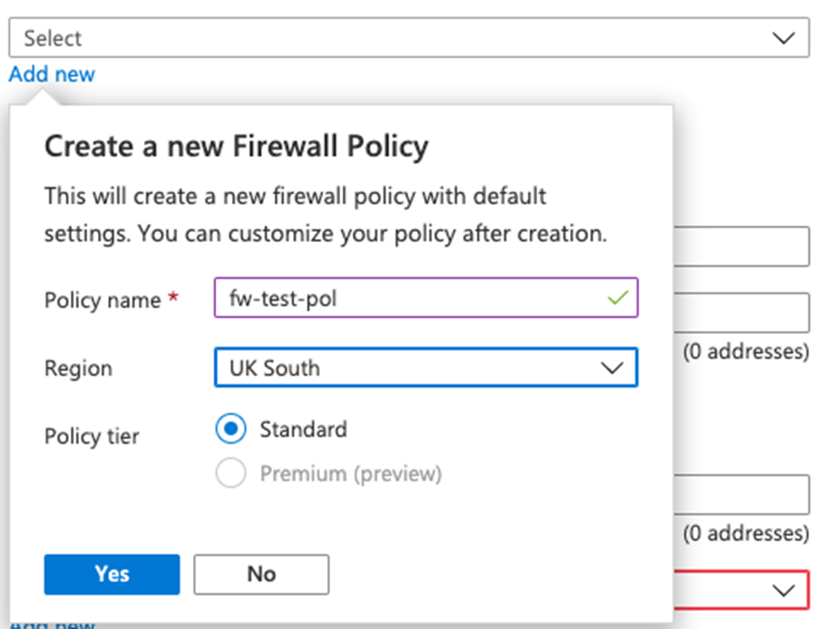Choose the Premium (preview) policy tier
This screenshot has height=629, width=822.
231,472
